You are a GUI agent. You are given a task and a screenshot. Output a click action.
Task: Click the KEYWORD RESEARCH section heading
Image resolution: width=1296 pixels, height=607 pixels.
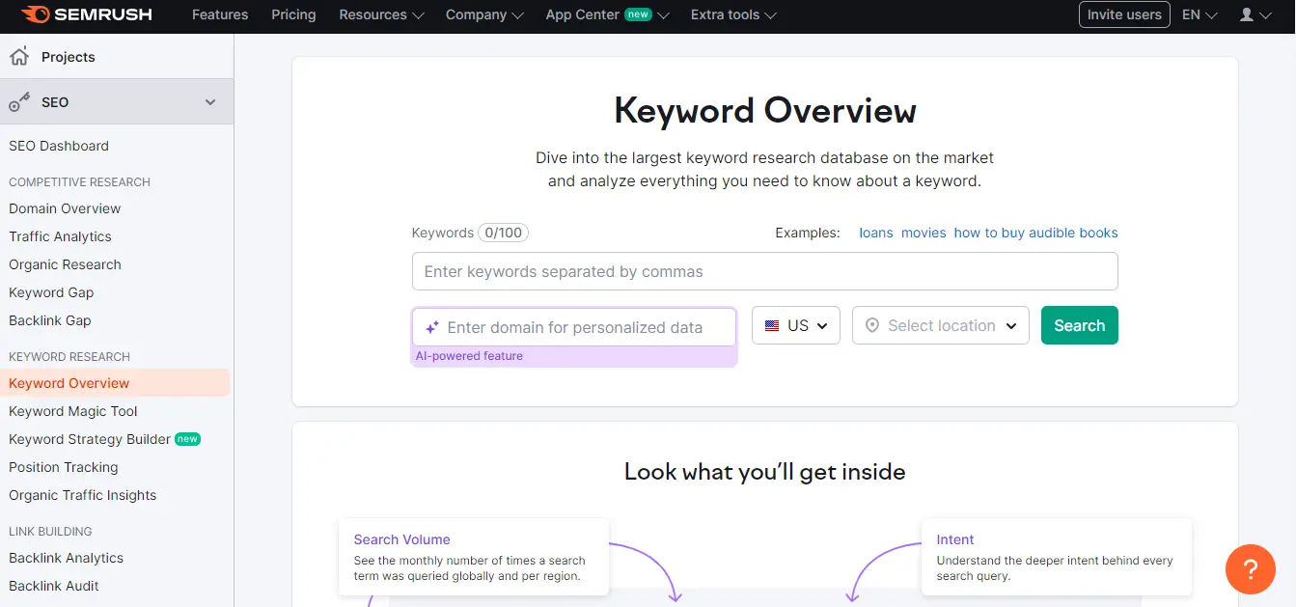point(69,356)
